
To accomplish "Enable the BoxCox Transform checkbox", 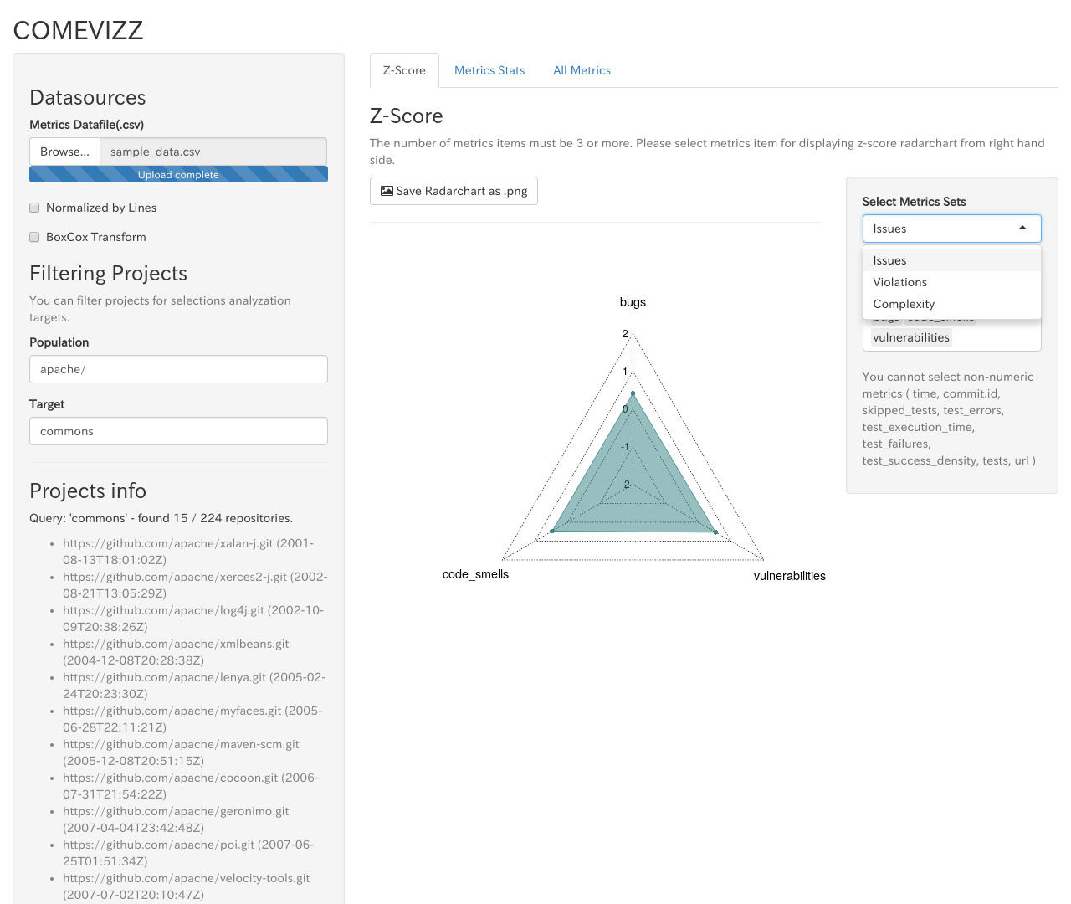I will (34, 237).
